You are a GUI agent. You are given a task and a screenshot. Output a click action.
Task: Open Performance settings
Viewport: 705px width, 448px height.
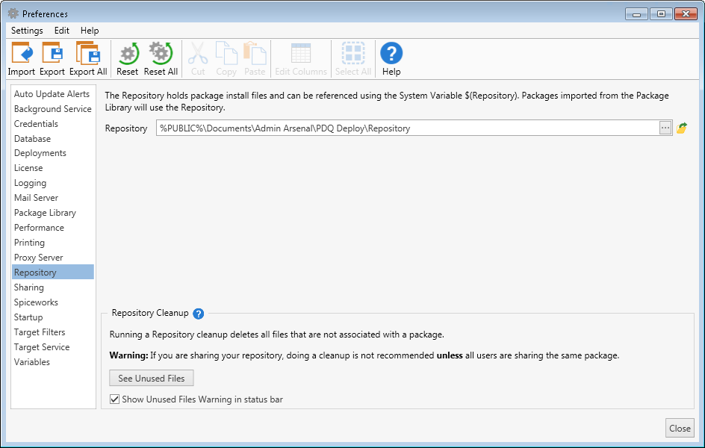tap(53, 228)
